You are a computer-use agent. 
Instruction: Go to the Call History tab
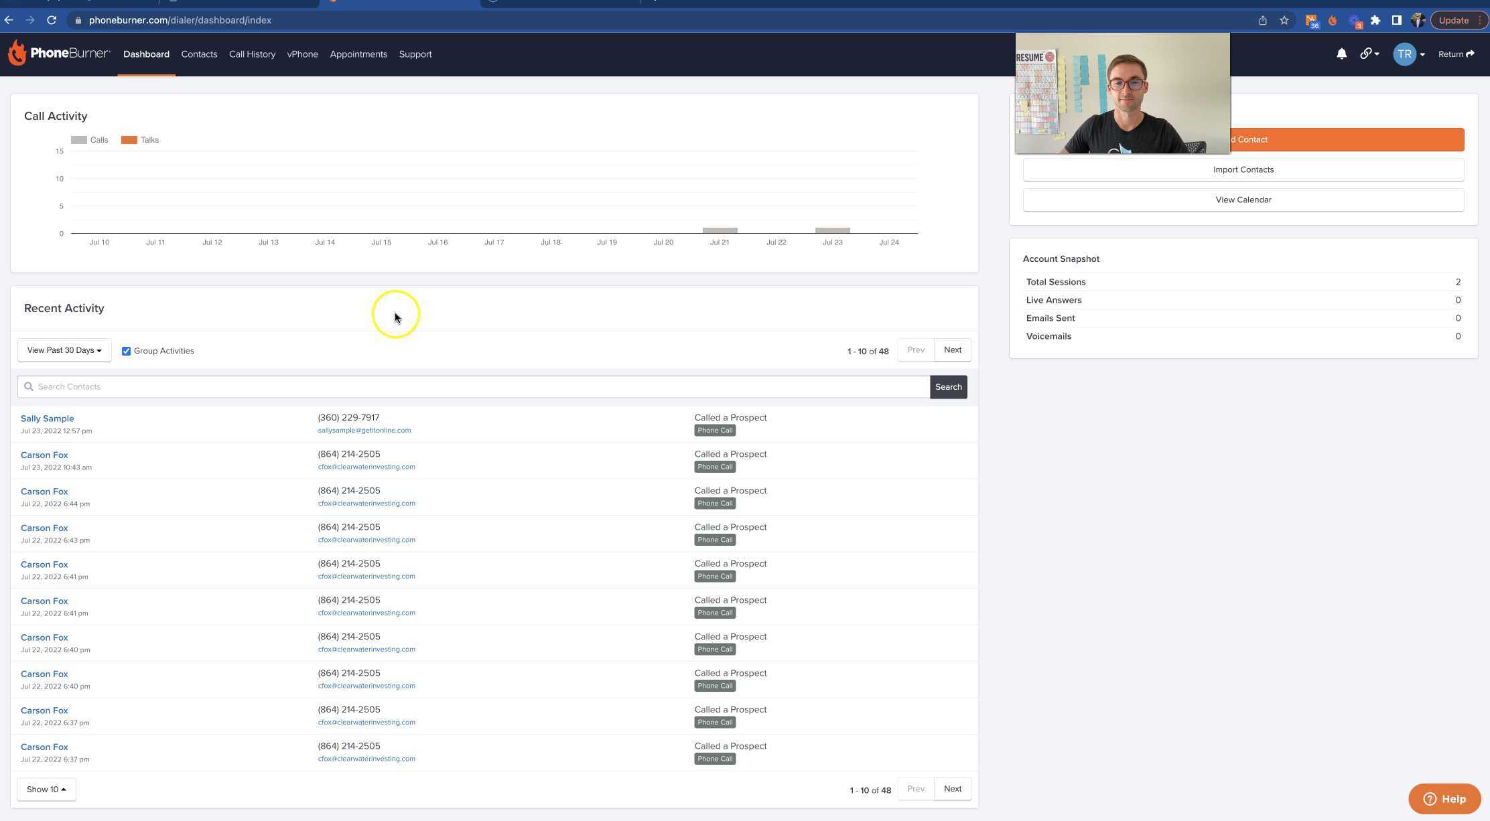point(252,54)
